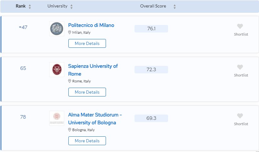The height and width of the screenshot is (152, 259).
Task: Open Politecnico di Milano logo thumbnail
Action: coord(57,29)
